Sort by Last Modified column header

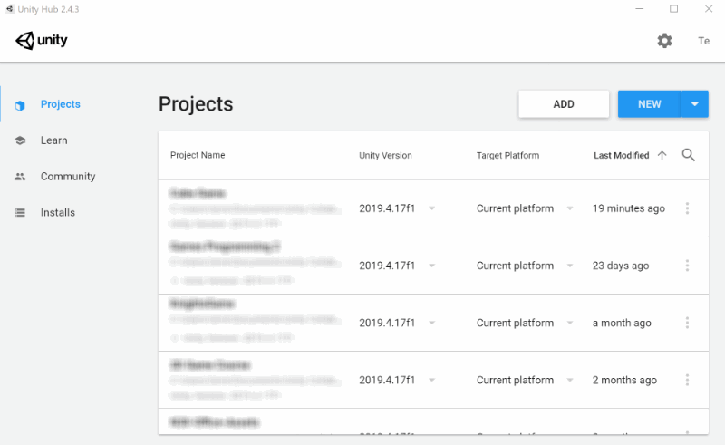tap(622, 155)
